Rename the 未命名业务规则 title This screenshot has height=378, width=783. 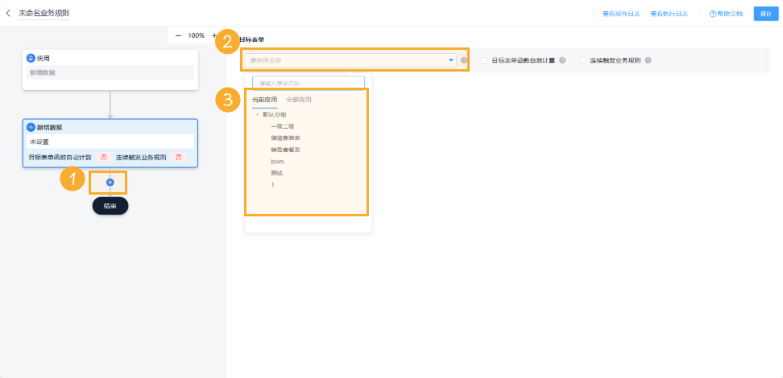[x=44, y=13]
